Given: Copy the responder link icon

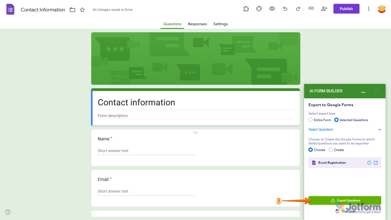Looking at the screenshot, I should coord(311,9).
